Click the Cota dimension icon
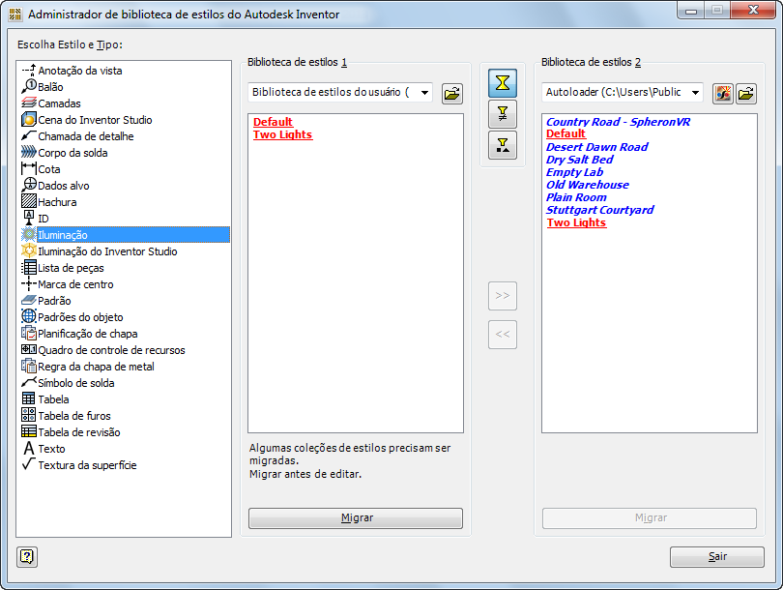Screen dimensions: 783x590 (x=29, y=169)
